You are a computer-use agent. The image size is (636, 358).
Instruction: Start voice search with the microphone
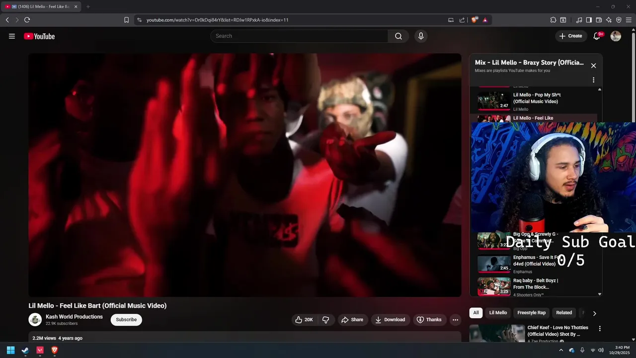pos(421,36)
